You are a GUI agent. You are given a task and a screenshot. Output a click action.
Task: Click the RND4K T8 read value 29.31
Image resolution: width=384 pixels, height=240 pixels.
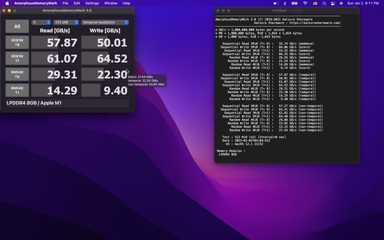55,74
